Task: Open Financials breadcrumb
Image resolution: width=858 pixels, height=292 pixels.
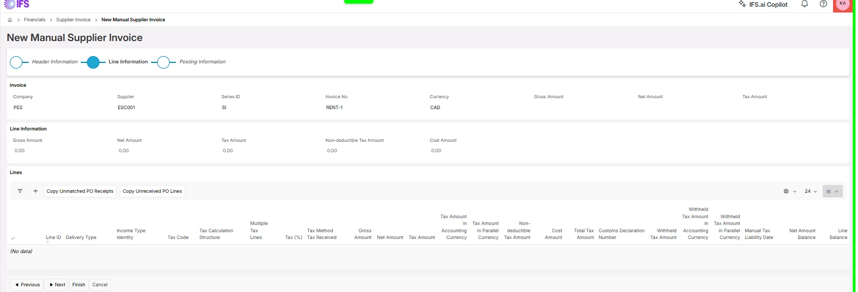Action: pyautogui.click(x=34, y=20)
